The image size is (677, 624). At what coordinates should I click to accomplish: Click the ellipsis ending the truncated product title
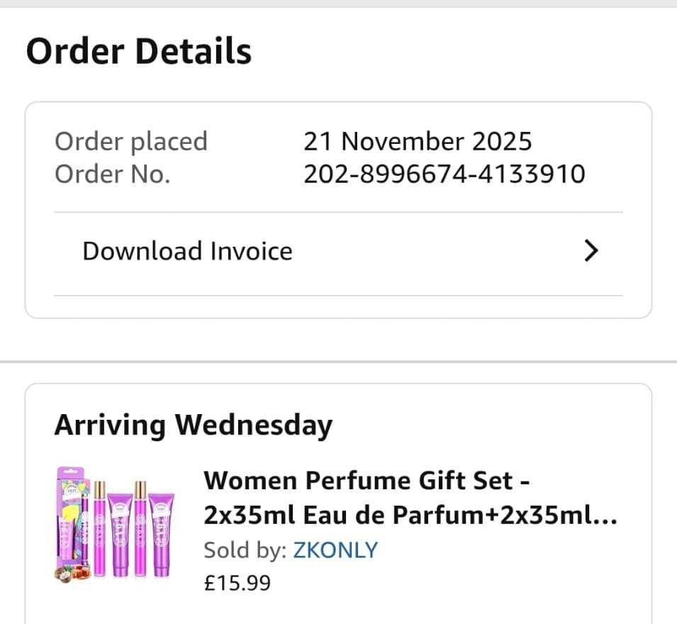coord(605,518)
